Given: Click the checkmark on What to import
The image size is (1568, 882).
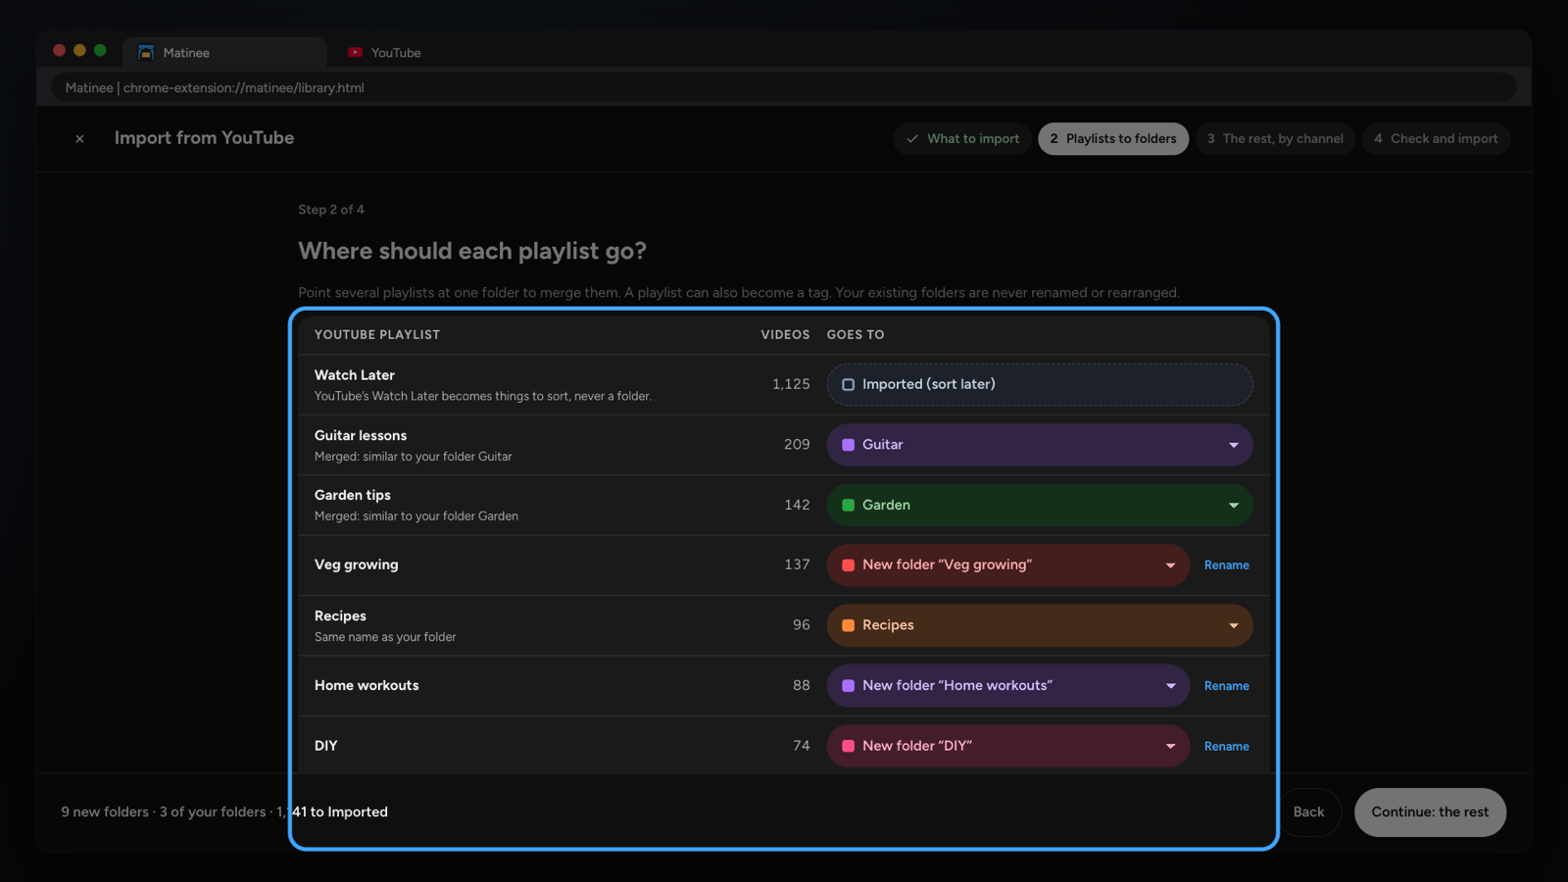Looking at the screenshot, I should [912, 139].
